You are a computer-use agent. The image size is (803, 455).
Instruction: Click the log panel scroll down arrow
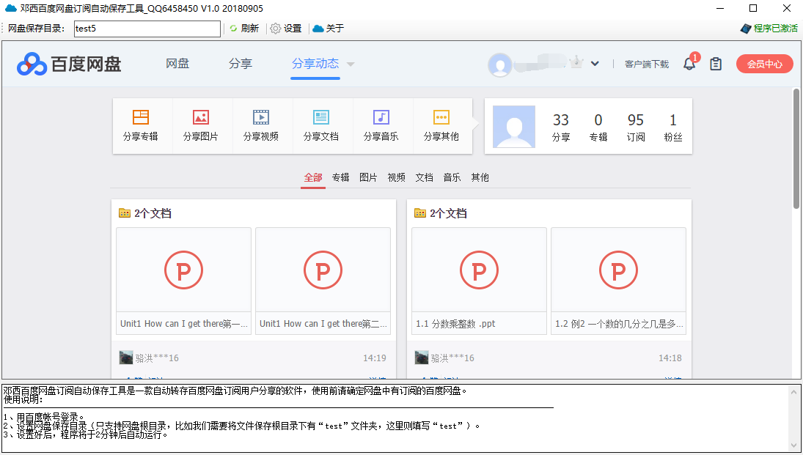[794, 445]
